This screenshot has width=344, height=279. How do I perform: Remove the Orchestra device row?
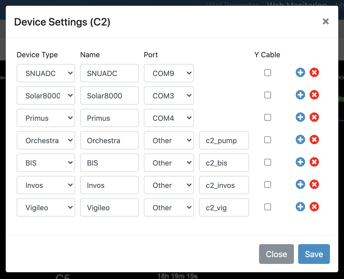click(x=314, y=139)
